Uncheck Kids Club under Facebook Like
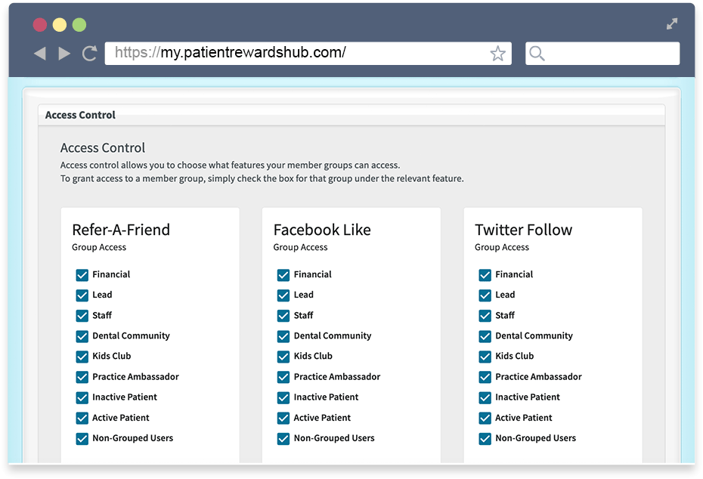Image resolution: width=703 pixels, height=479 pixels. 283,357
